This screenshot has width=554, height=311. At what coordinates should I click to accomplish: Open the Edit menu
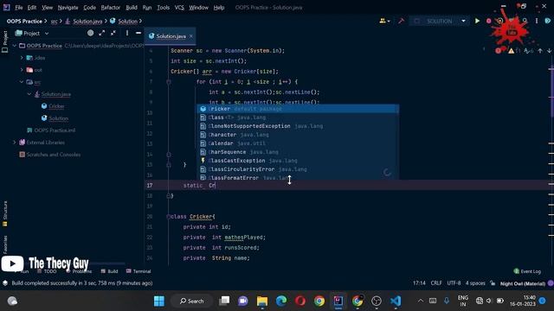click(x=32, y=8)
